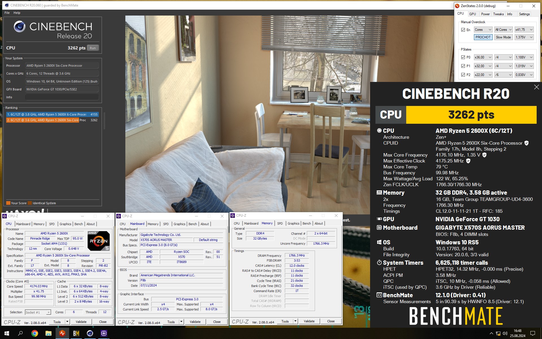Click Tools button in Memory CPU-Z window
The width and height of the screenshot is (542, 339).
click(285, 321)
